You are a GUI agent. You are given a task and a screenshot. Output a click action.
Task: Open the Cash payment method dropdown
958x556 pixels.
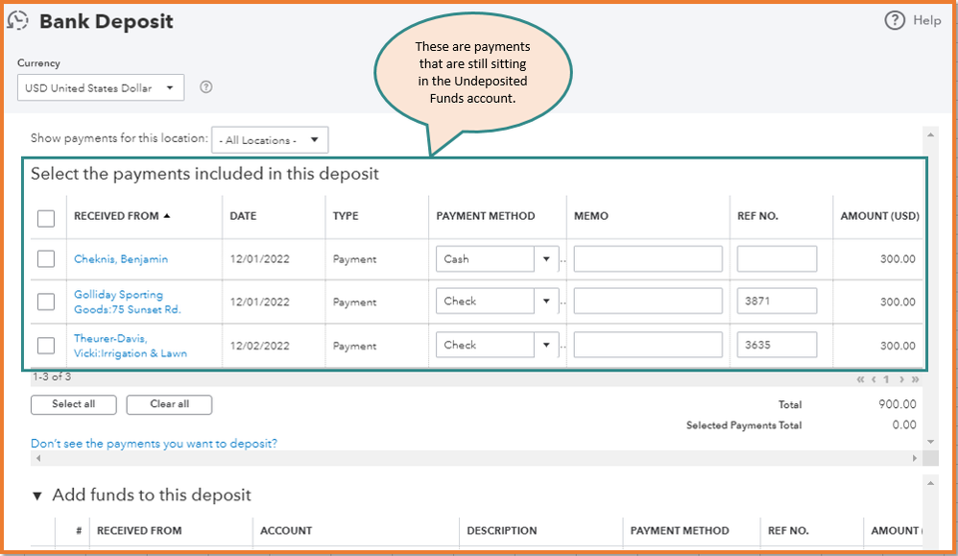point(544,258)
